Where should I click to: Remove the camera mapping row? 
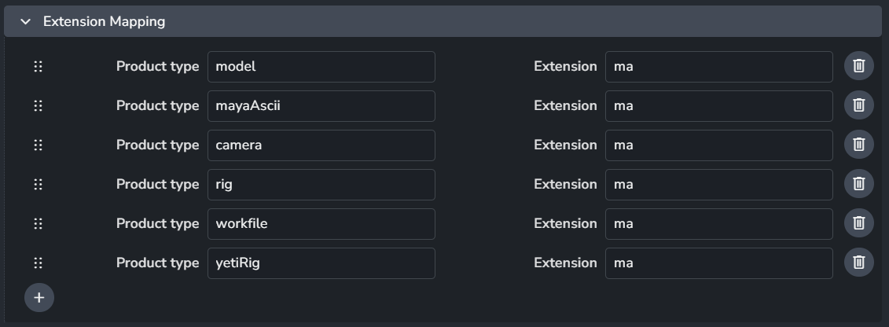859,145
